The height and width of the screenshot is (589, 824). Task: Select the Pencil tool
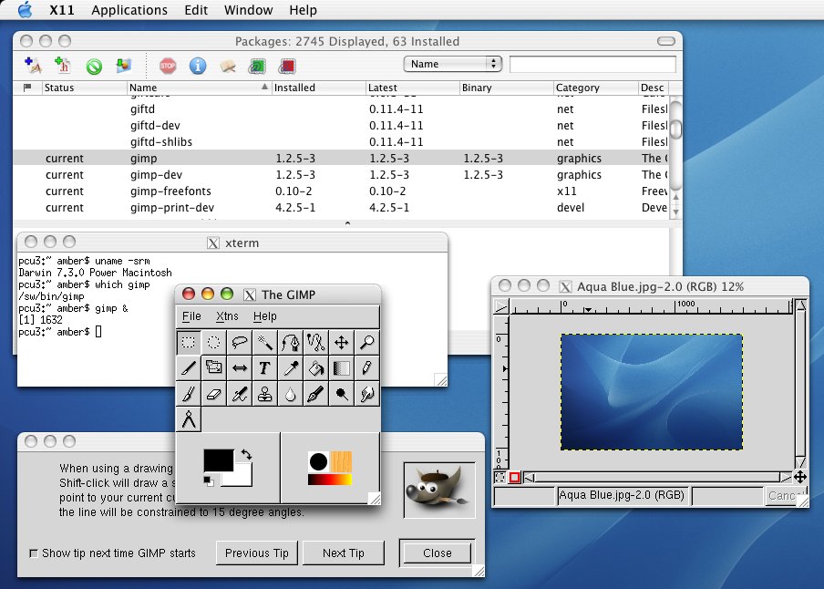click(366, 368)
